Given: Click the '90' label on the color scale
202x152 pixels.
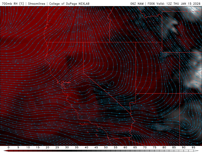Looking at the screenshot, I should coord(184,147).
